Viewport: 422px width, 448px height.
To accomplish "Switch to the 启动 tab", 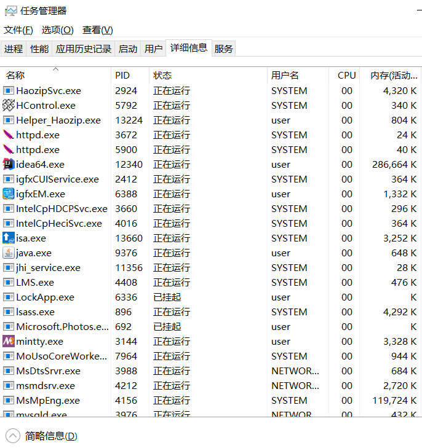I will pyautogui.click(x=128, y=49).
